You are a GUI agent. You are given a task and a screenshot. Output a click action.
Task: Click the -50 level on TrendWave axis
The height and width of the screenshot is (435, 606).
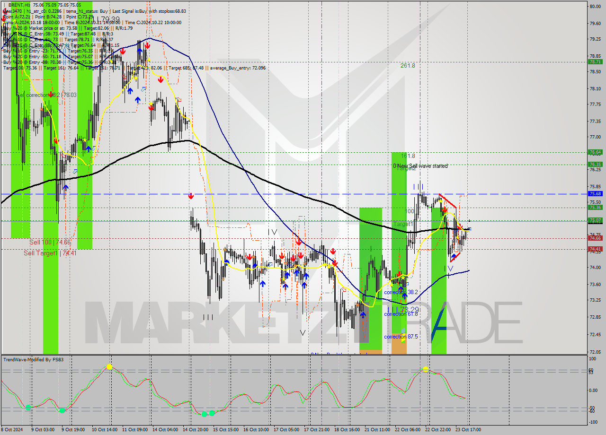(x=593, y=408)
